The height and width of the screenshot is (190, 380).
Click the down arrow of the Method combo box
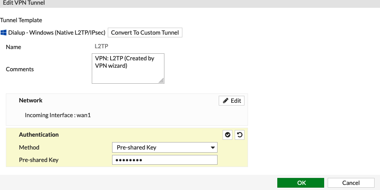212,148
